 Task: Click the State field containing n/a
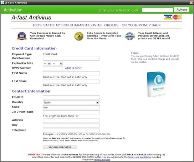71,107
